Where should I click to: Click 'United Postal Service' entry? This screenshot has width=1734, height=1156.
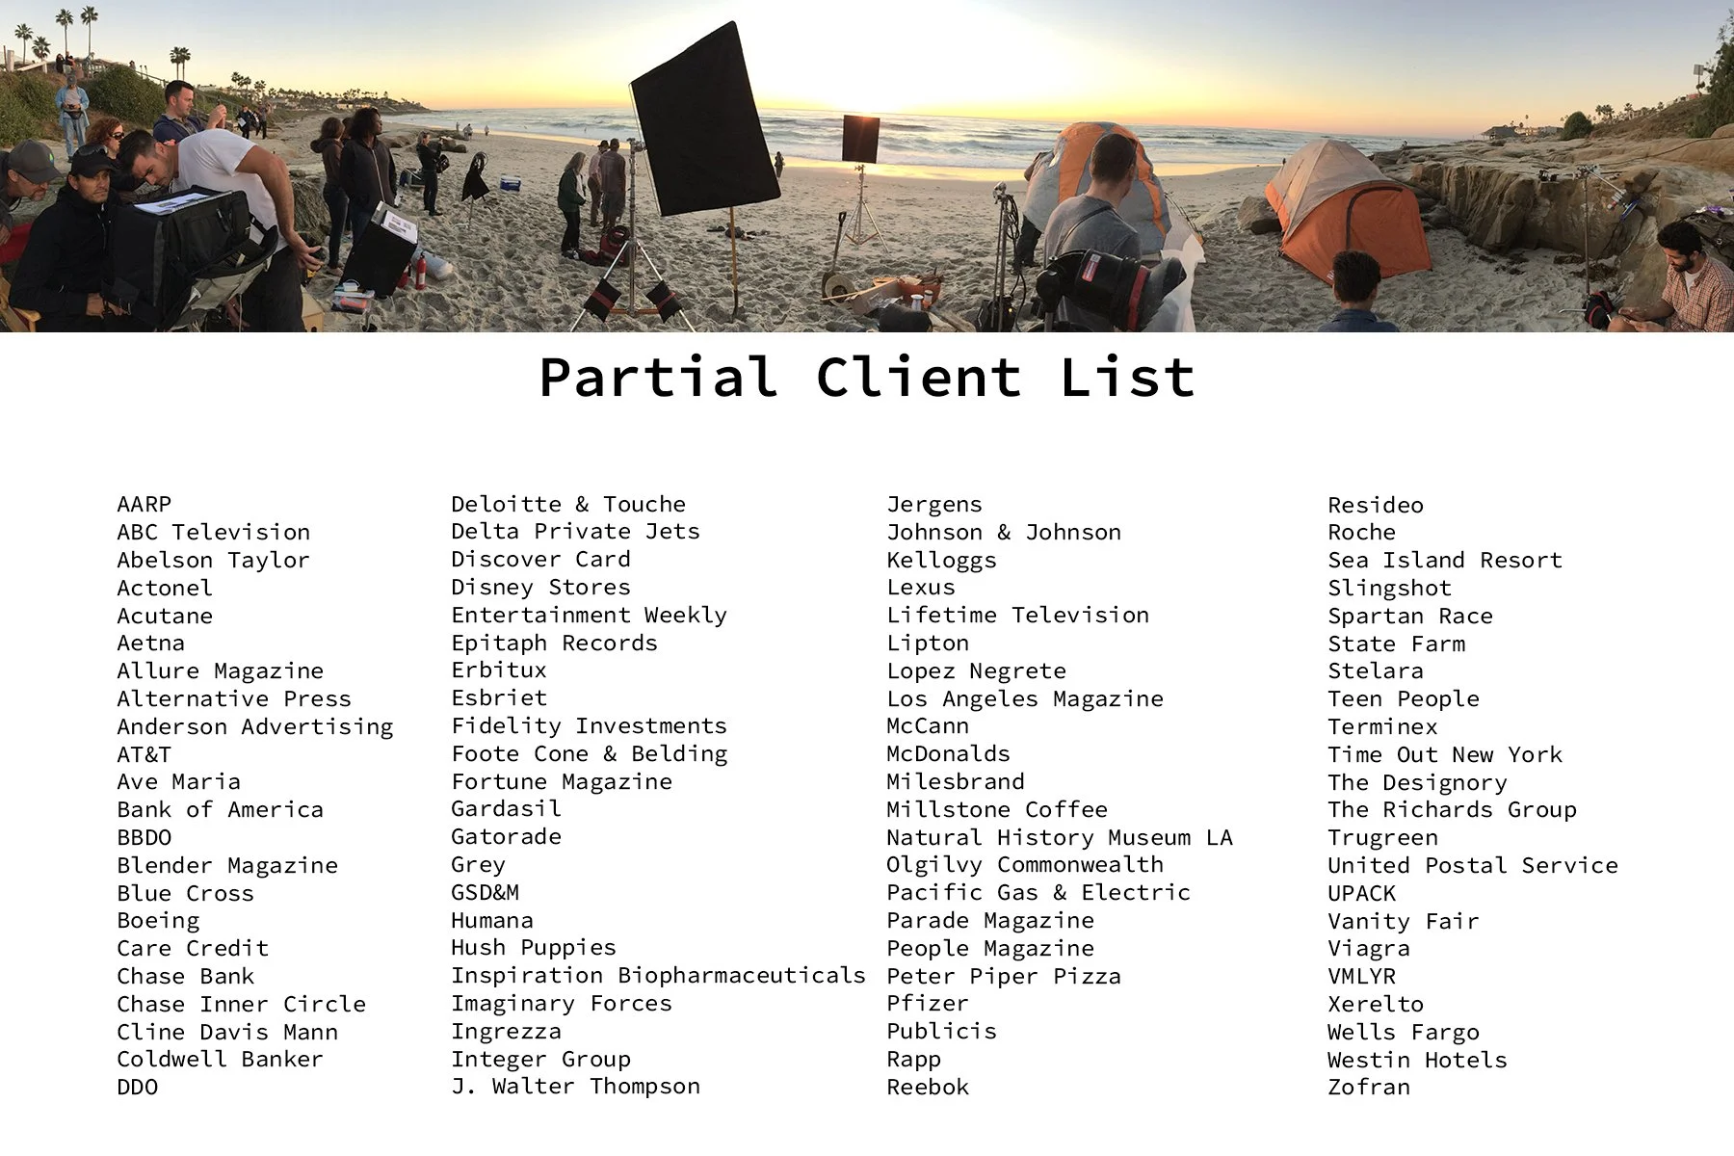coord(1473,865)
